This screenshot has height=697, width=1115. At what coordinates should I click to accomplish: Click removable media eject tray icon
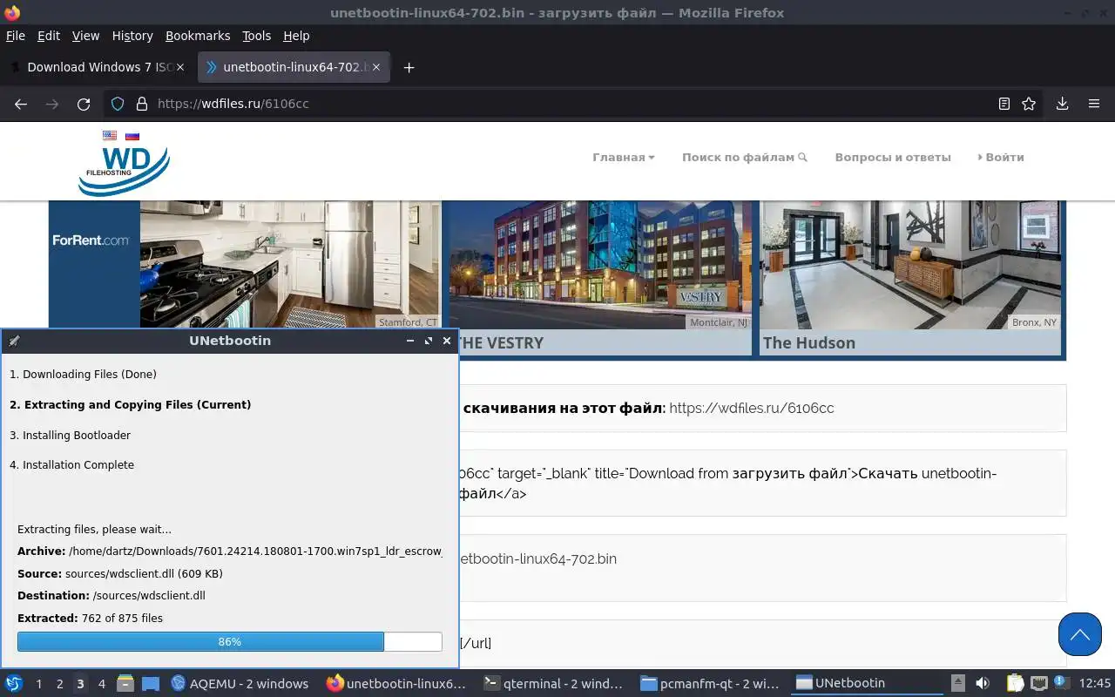point(957,683)
